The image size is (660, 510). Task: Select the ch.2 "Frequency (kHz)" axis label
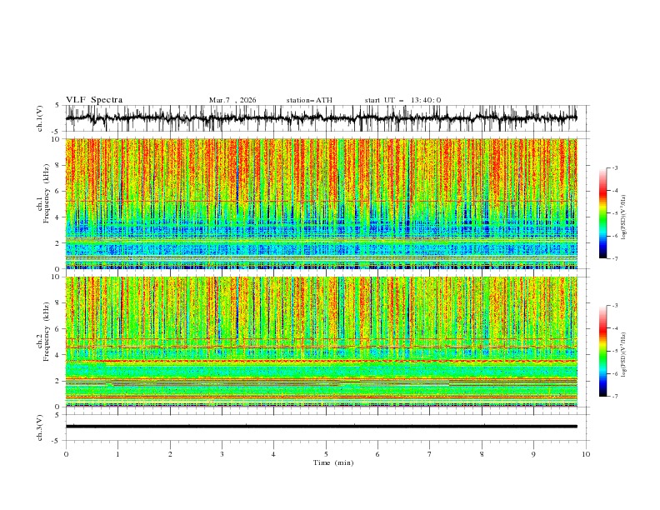point(47,332)
